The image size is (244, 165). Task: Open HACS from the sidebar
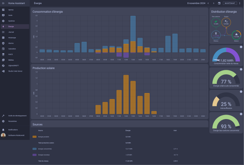click(10, 54)
